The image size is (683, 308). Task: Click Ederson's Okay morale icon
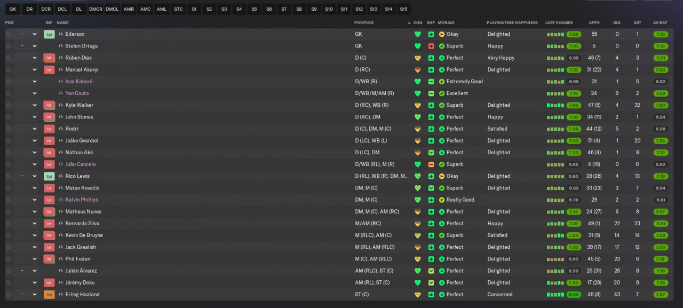click(x=442, y=34)
